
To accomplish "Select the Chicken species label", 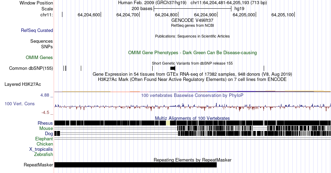I will coord(45,144).
